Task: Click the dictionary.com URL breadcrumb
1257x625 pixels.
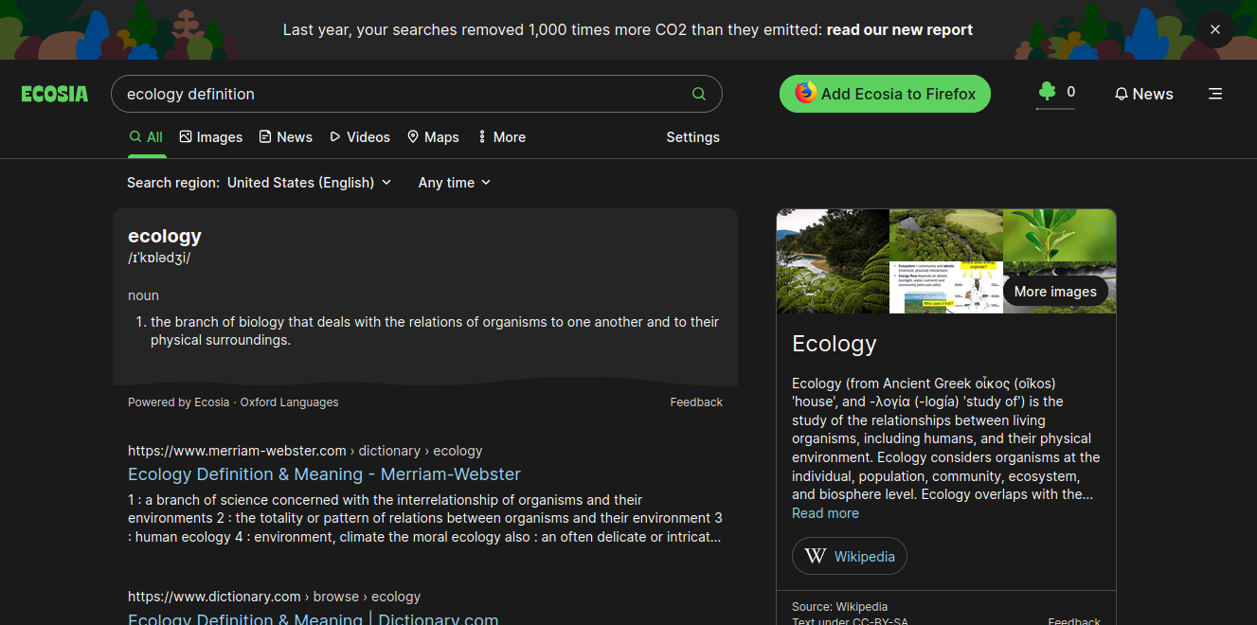Action: pyautogui.click(x=274, y=597)
